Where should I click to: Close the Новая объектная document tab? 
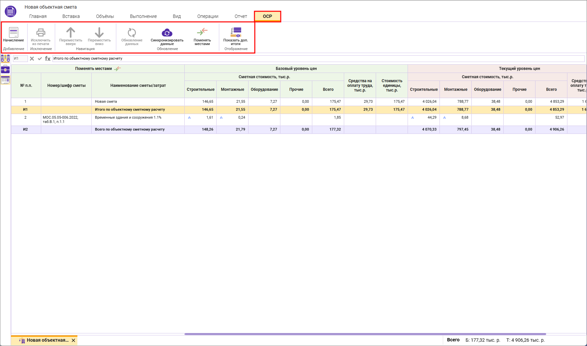(73, 340)
